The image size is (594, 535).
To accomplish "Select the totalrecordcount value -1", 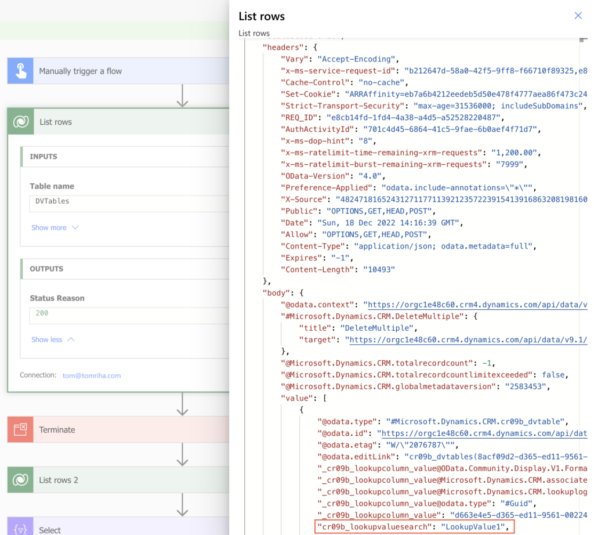I will coord(487,363).
